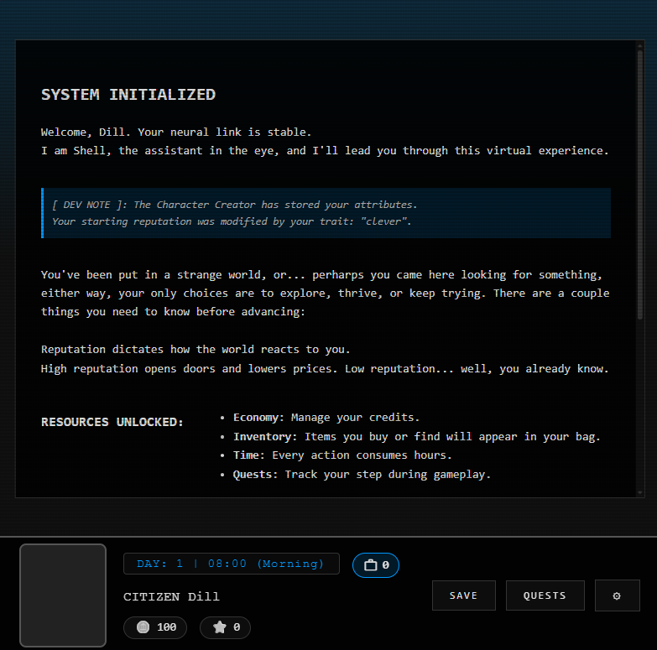Click the CITIZEN Dill name label
Viewport: 657px width, 650px height.
click(171, 596)
